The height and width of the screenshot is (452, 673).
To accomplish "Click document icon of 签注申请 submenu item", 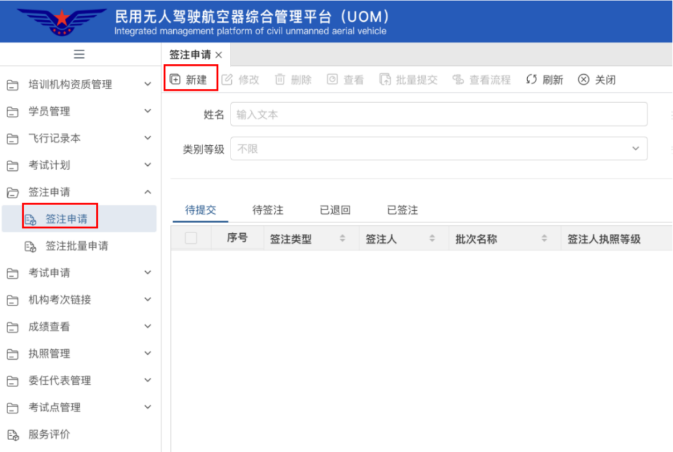I will coord(31,219).
